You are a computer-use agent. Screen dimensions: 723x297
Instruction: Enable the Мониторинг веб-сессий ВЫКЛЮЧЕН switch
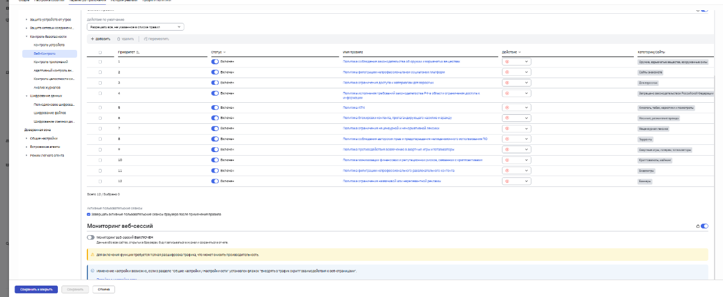tap(91, 237)
